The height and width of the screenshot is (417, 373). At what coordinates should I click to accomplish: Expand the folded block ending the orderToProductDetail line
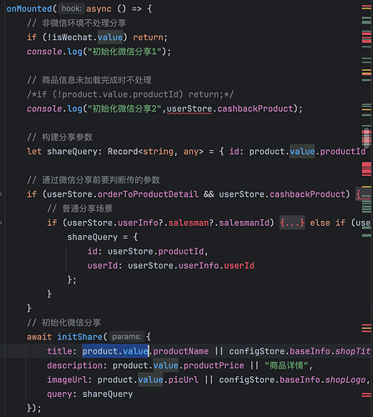click(x=364, y=194)
